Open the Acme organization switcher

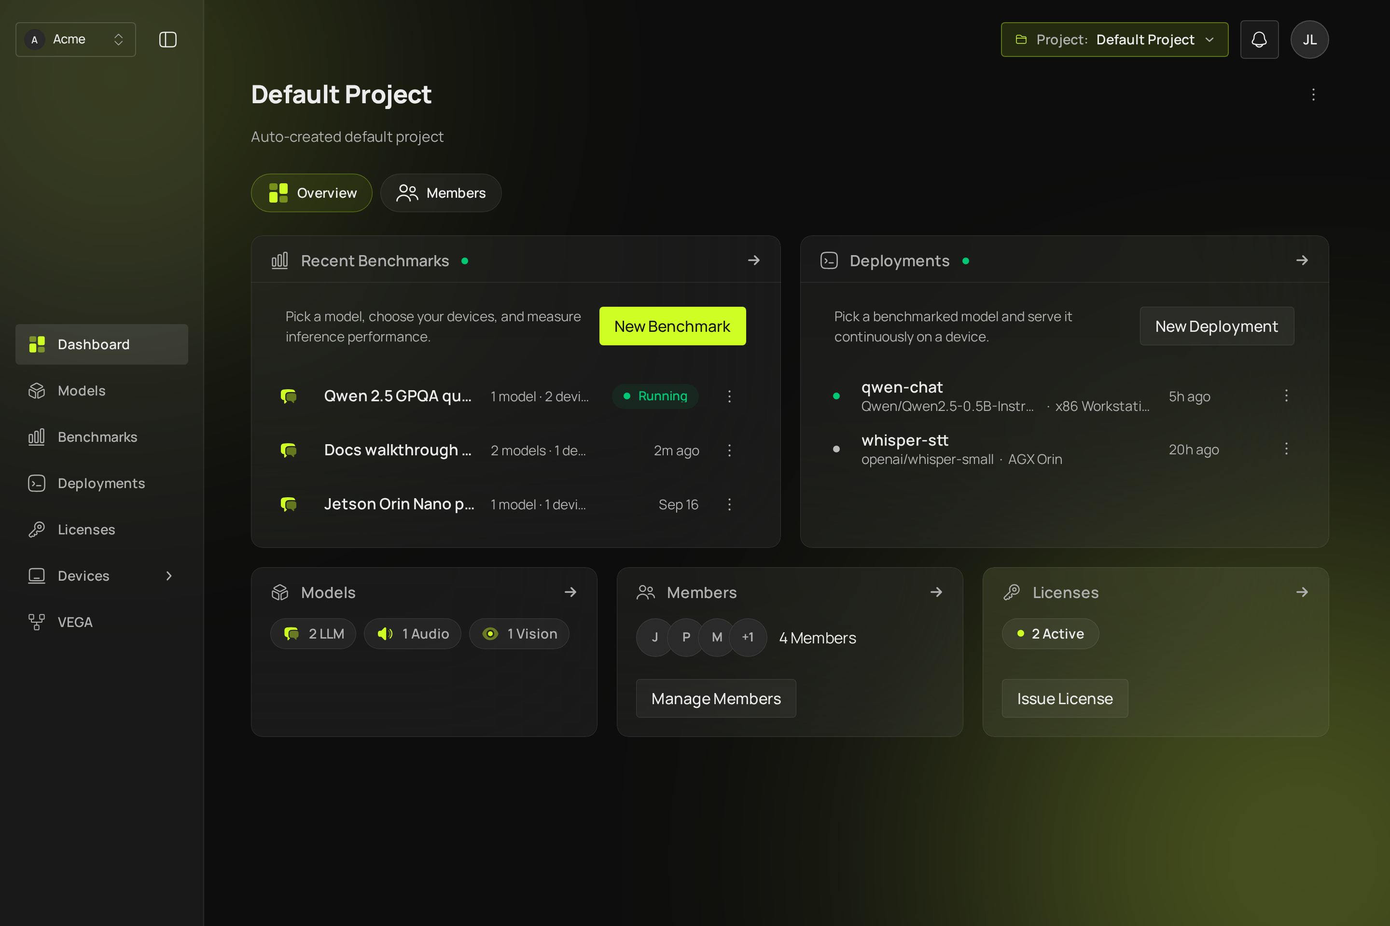pos(76,40)
